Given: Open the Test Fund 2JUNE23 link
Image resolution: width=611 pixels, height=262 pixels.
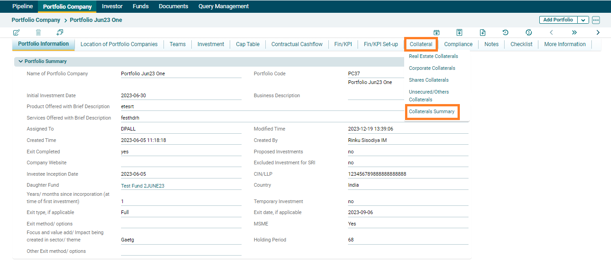Looking at the screenshot, I should coord(143,185).
